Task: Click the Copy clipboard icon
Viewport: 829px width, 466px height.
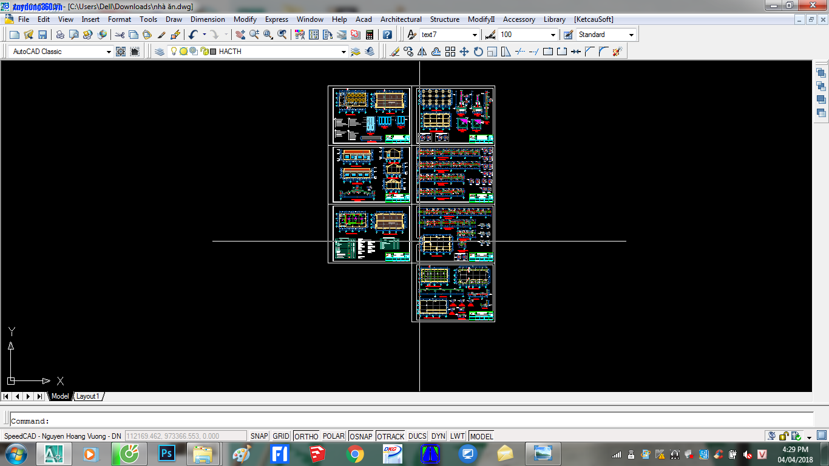Action: pos(133,35)
